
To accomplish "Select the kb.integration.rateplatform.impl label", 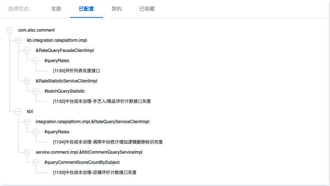I will coord(57,40).
